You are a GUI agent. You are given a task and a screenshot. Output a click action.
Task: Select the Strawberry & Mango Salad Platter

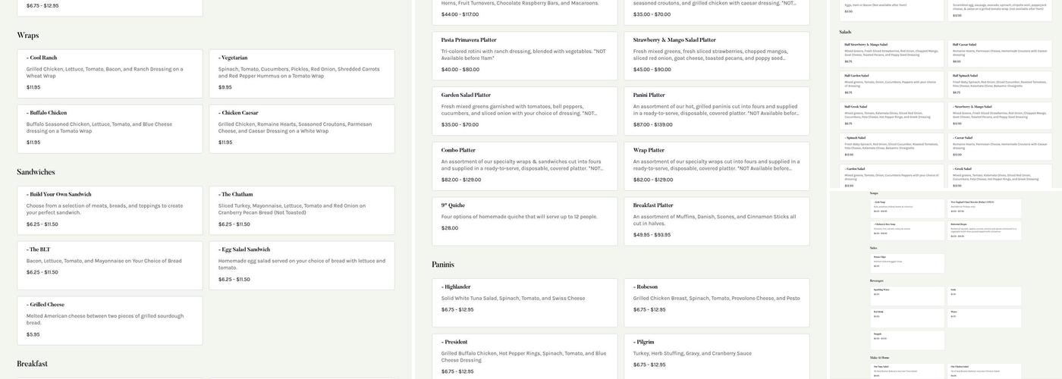(x=717, y=56)
